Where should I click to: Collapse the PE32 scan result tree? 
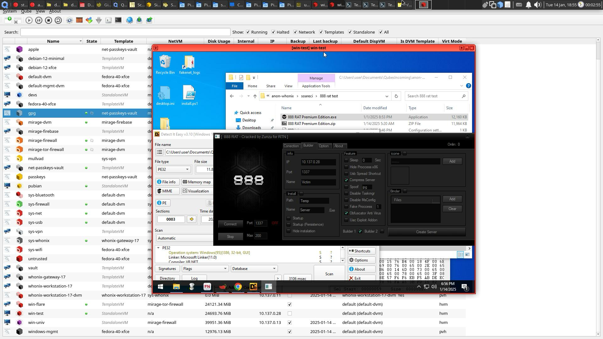click(x=158, y=248)
